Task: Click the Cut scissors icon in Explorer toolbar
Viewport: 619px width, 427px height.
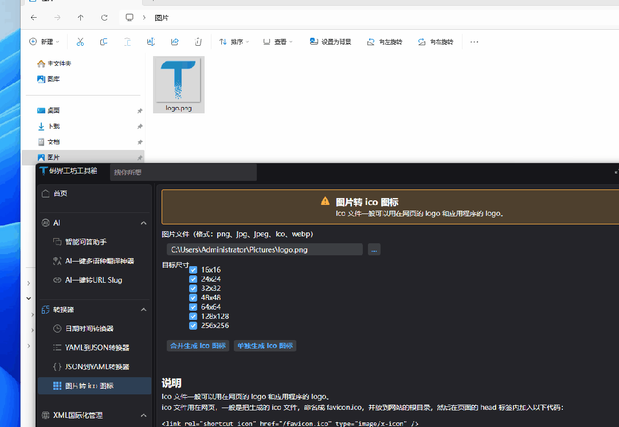Action: pyautogui.click(x=80, y=42)
